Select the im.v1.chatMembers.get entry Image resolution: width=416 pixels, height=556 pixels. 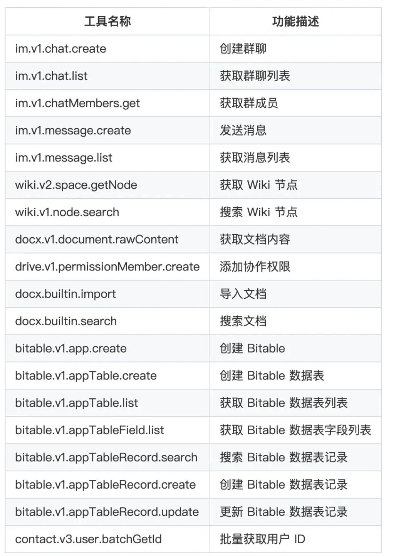coord(77,103)
